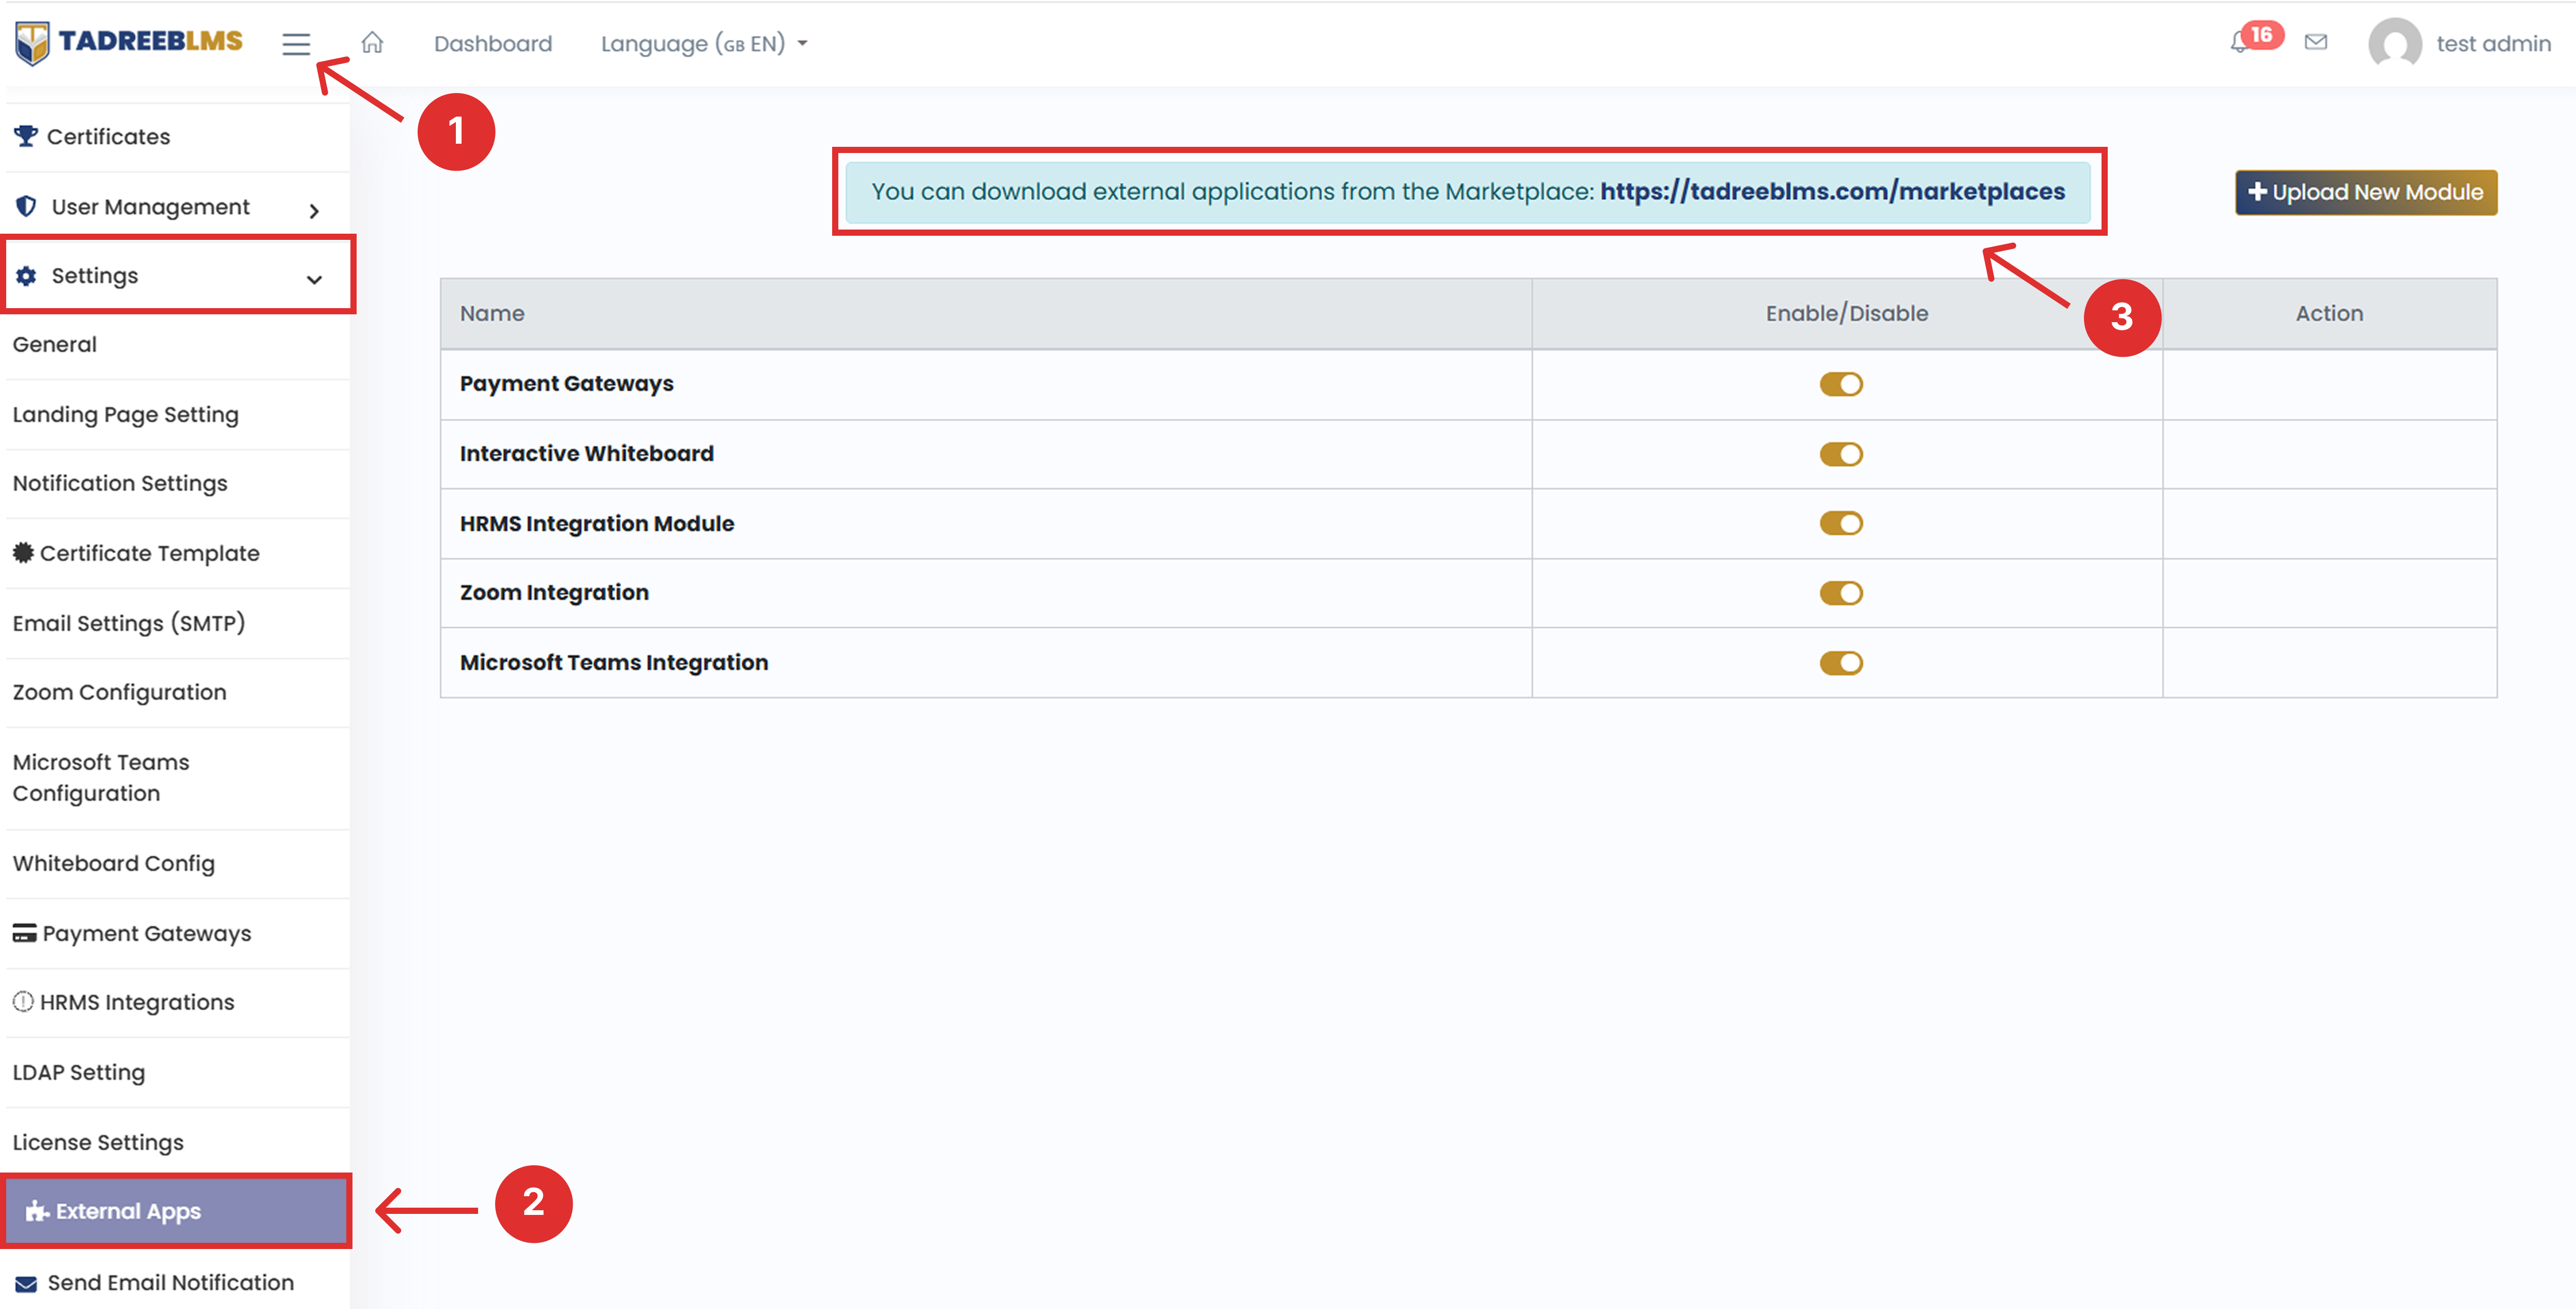The width and height of the screenshot is (2576, 1309).
Task: Turn off Zoom Integration toggle
Action: (x=1841, y=593)
